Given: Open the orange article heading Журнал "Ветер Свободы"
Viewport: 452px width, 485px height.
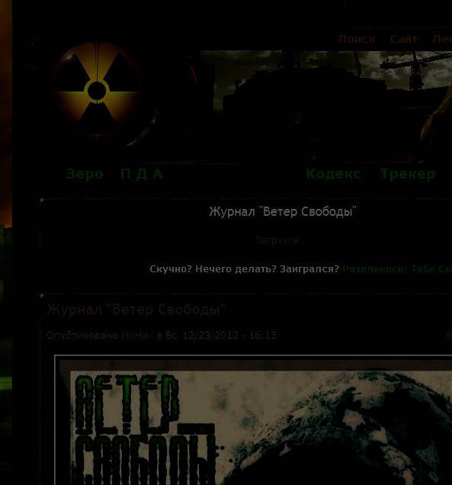Looking at the screenshot, I should [x=136, y=310].
